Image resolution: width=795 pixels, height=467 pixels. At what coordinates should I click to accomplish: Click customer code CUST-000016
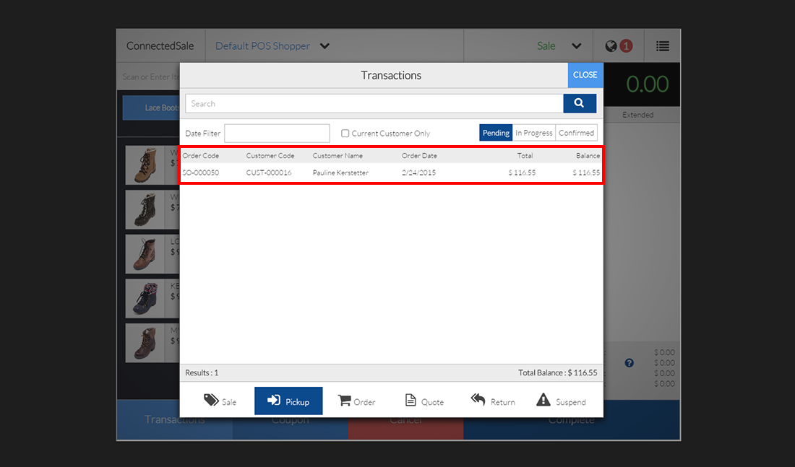tap(269, 173)
